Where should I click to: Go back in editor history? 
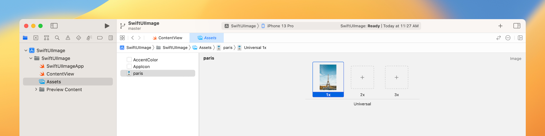(133, 38)
